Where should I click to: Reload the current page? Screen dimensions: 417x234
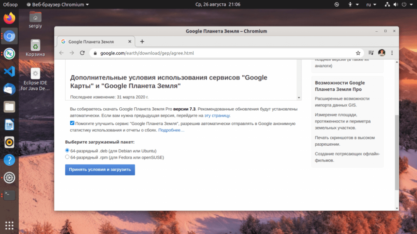coord(82,53)
